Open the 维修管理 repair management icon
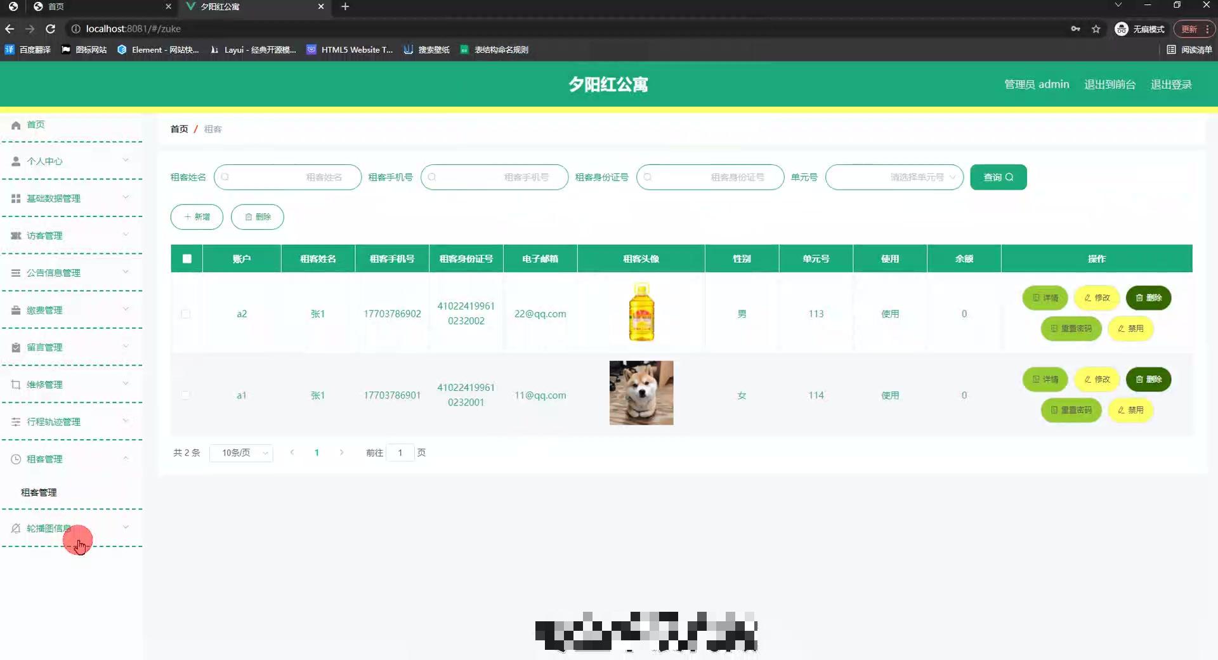Viewport: 1218px width, 660px height. click(15, 384)
